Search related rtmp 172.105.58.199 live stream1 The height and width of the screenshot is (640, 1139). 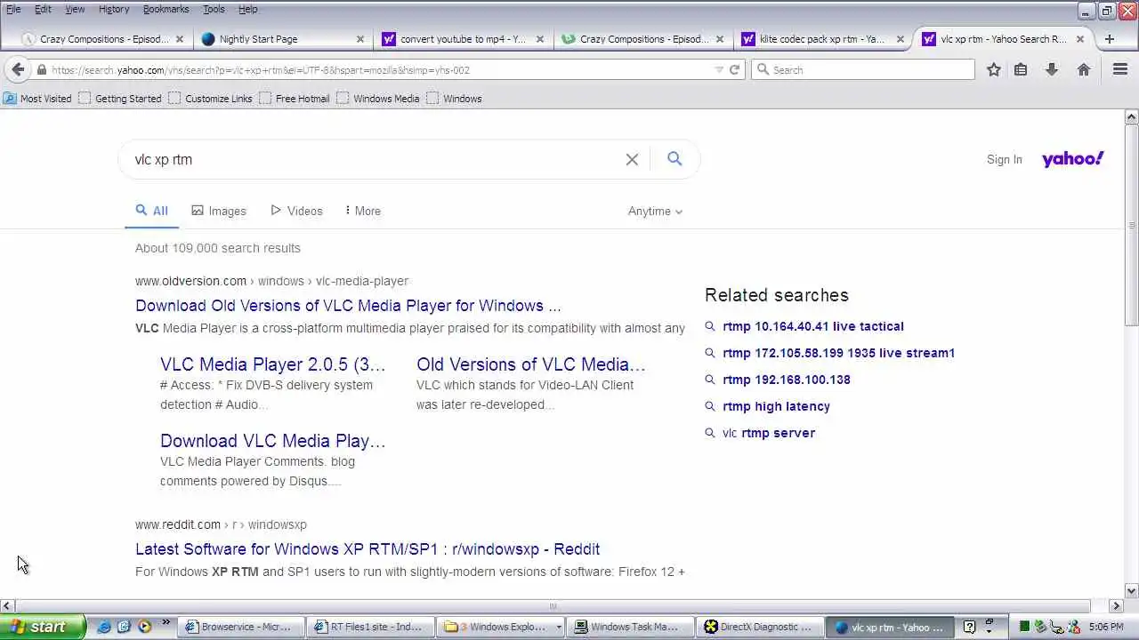point(838,353)
